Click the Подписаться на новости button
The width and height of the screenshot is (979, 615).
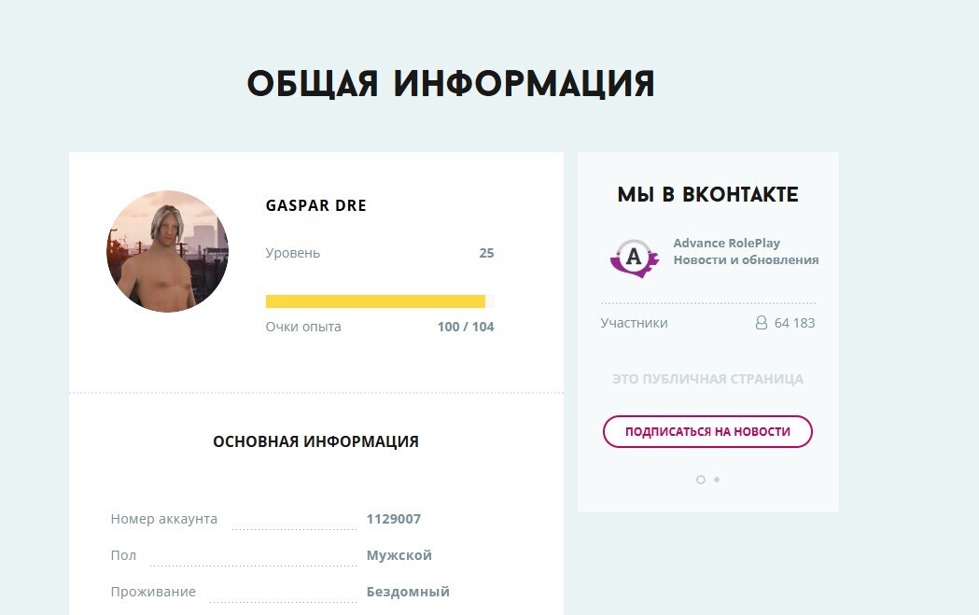pos(707,431)
